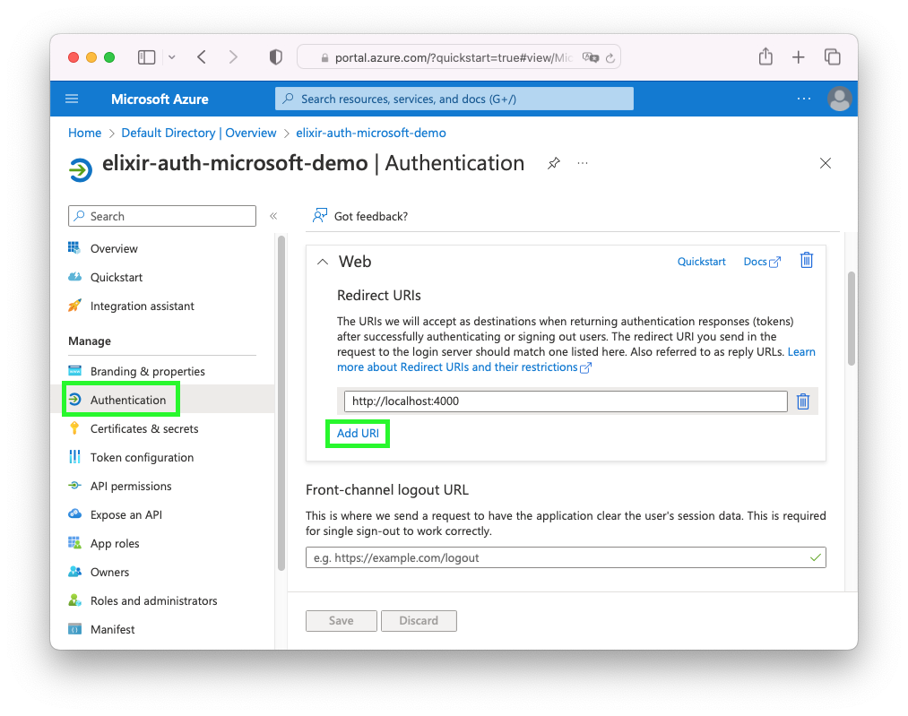The height and width of the screenshot is (716, 908).
Task: Click the main content scrollbar
Action: tap(852, 318)
